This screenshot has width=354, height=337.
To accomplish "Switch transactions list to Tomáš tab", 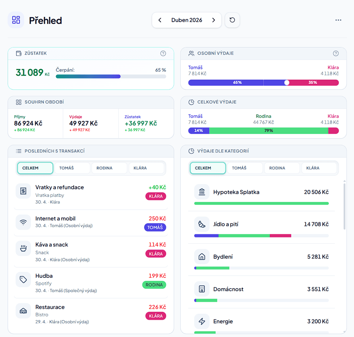I will coord(72,168).
